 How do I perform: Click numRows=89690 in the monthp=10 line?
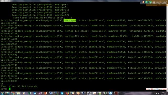point(118,26)
